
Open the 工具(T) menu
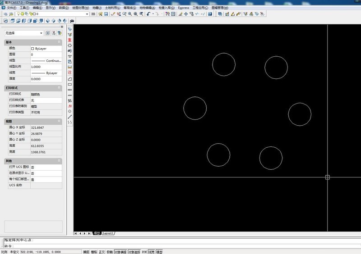point(24,8)
